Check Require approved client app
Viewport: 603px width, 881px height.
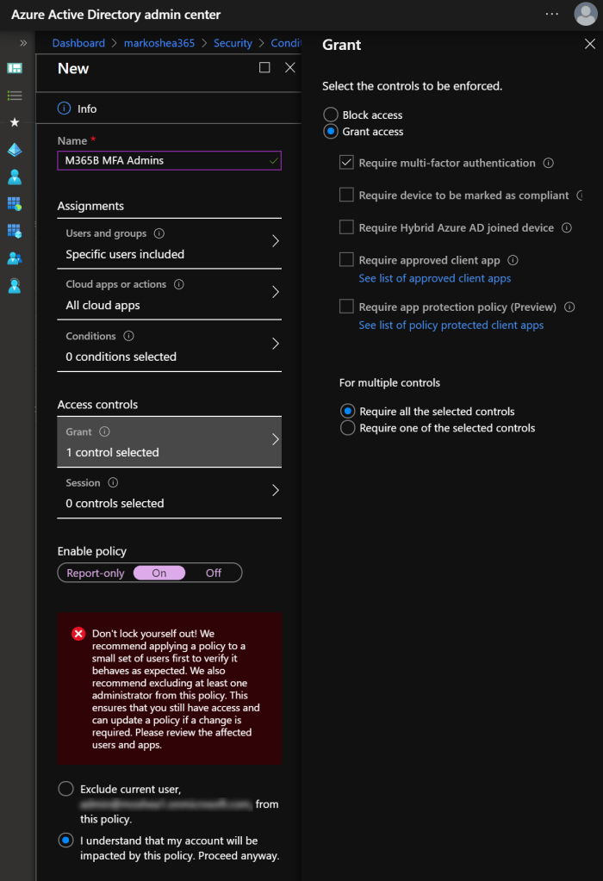(x=346, y=259)
